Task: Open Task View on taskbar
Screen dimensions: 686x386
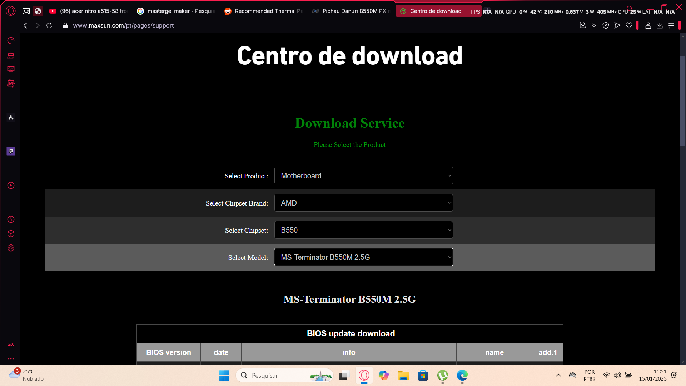Action: (343, 375)
